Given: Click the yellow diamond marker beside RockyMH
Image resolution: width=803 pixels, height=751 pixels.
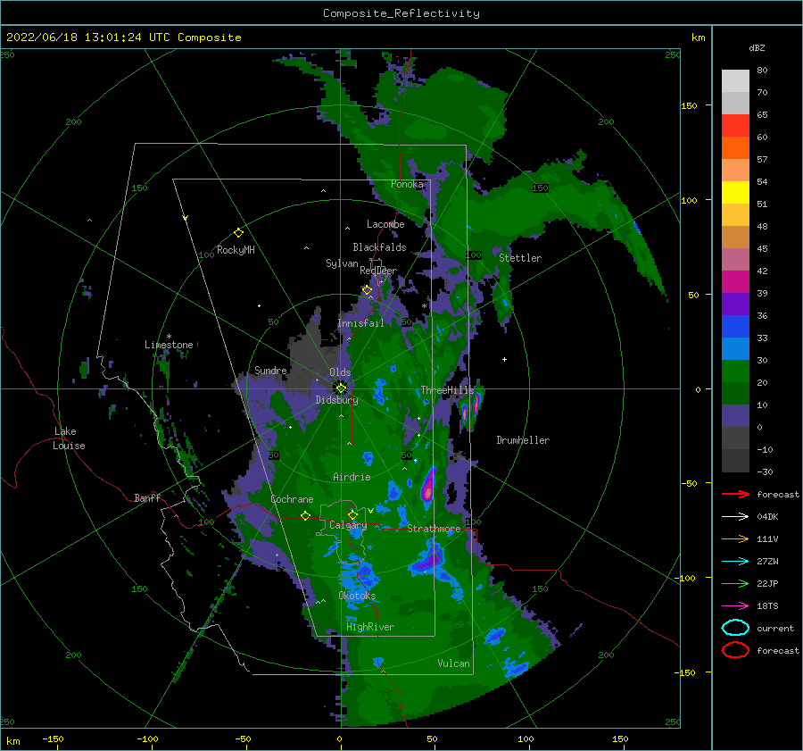Looking at the screenshot, I should click(238, 233).
